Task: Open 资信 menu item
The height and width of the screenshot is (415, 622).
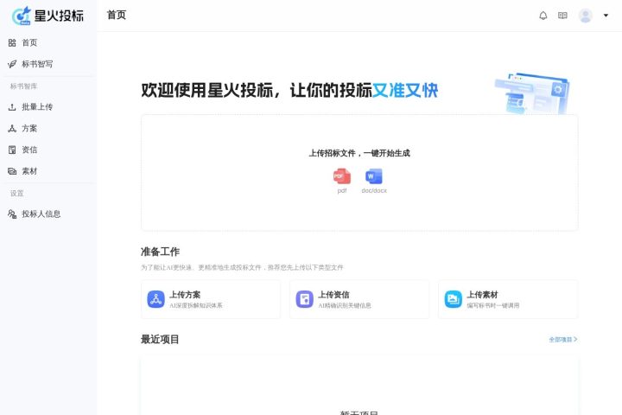Action: tap(29, 150)
